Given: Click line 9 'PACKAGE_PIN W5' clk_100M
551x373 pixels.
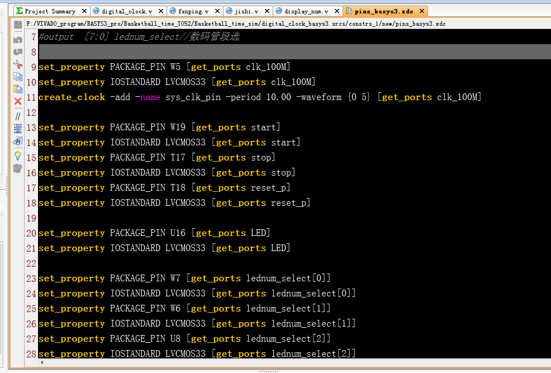Looking at the screenshot, I should click(x=164, y=67).
